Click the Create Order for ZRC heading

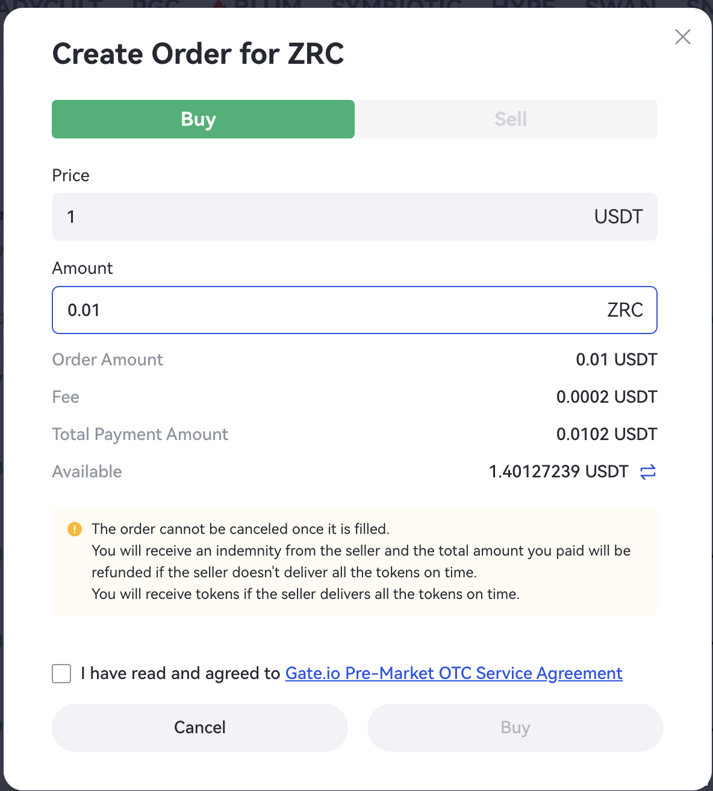[x=198, y=54]
